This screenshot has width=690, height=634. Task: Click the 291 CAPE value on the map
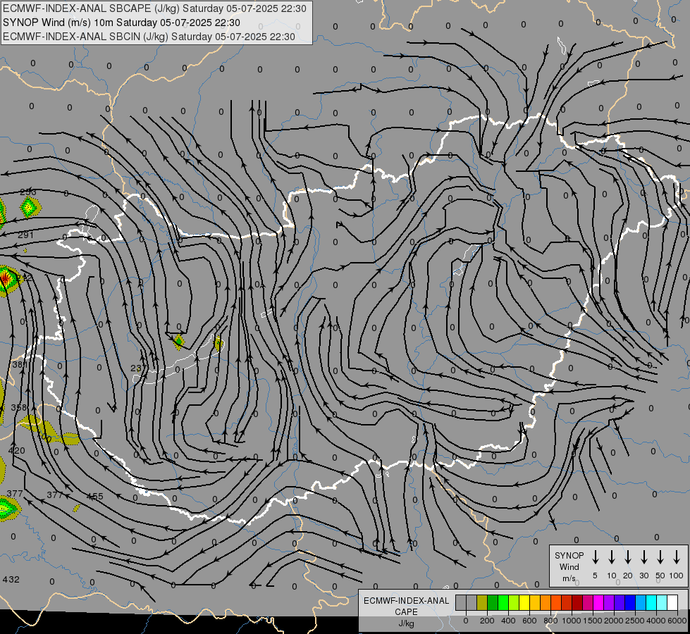(25, 235)
